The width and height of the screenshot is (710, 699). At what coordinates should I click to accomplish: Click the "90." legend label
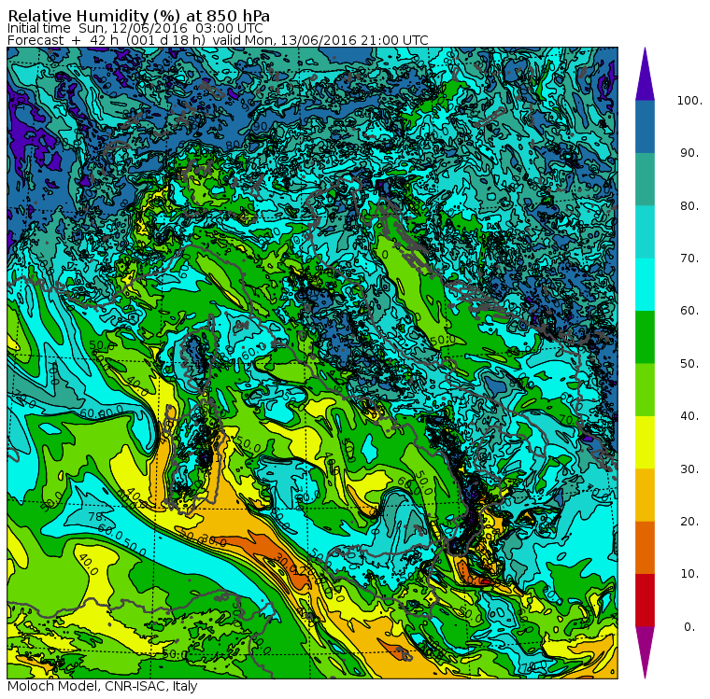point(689,153)
